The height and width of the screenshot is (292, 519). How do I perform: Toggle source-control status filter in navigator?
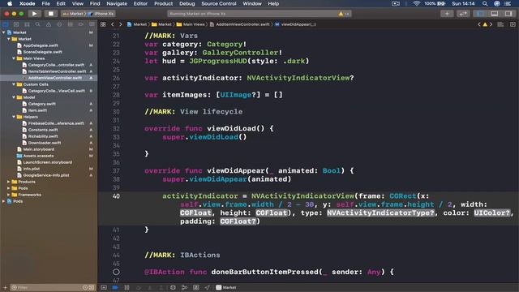(x=92, y=288)
